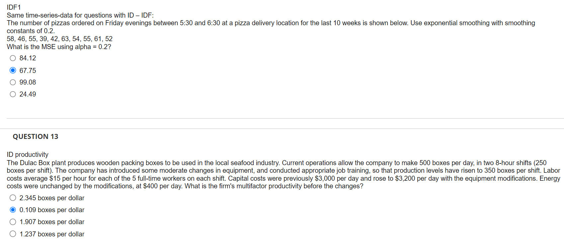The image size is (564, 248).
Task: Click the filled radio button for 0.109
Action: tap(13, 210)
